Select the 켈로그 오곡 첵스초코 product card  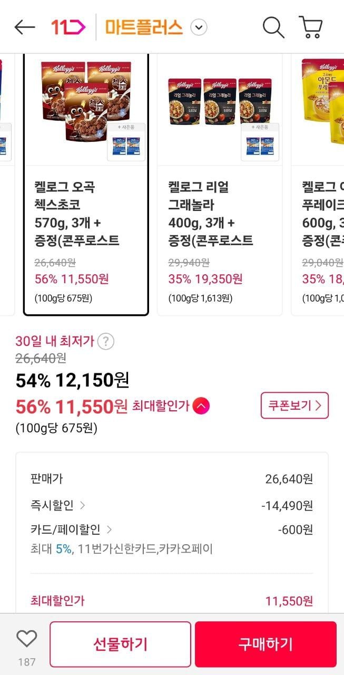(x=86, y=185)
